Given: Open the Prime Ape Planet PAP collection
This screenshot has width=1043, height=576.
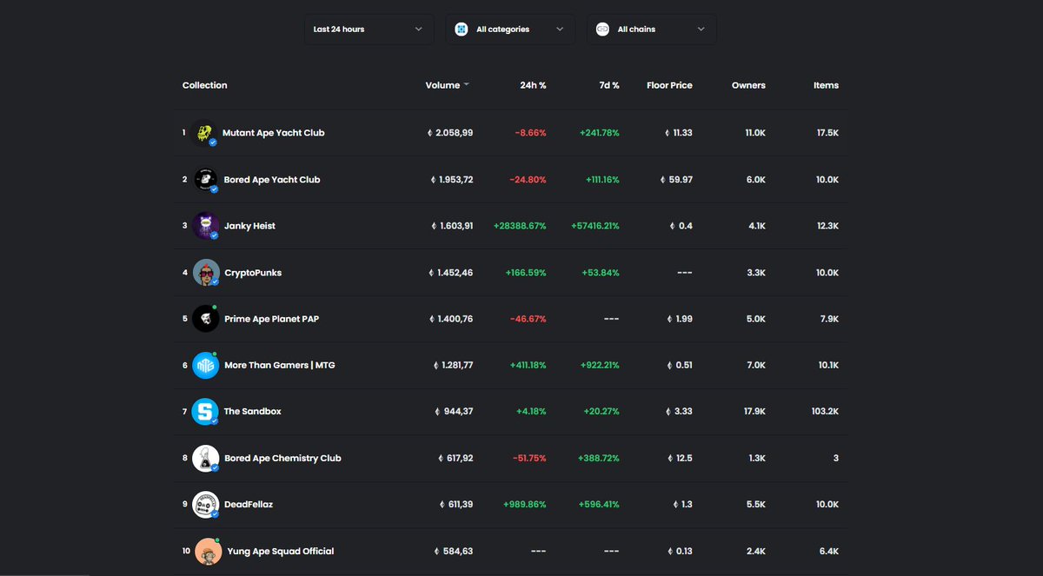Looking at the screenshot, I should pos(271,319).
